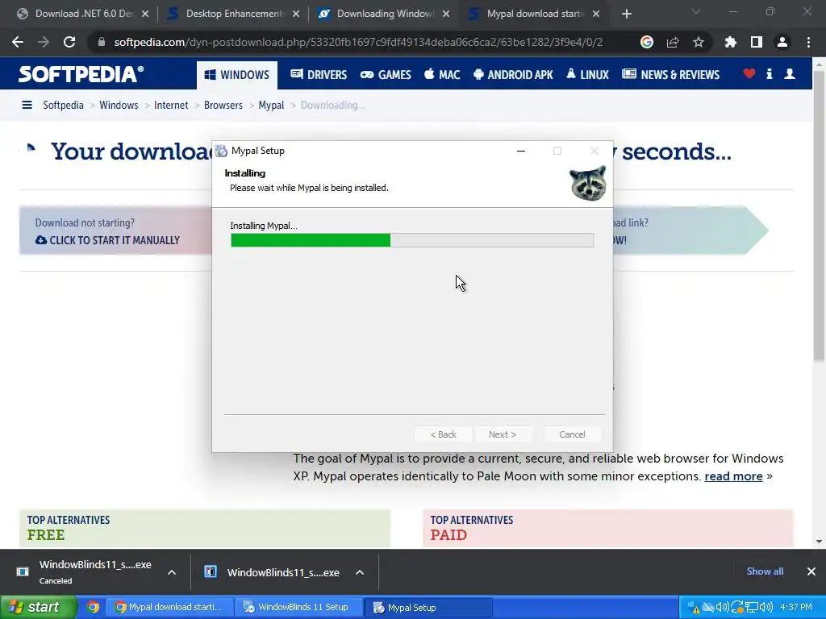Minimize the Mypal Setup window
Image resolution: width=826 pixels, height=619 pixels.
(x=521, y=151)
